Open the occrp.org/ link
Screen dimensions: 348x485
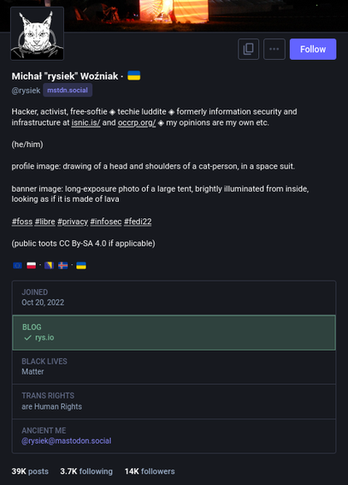tap(137, 122)
